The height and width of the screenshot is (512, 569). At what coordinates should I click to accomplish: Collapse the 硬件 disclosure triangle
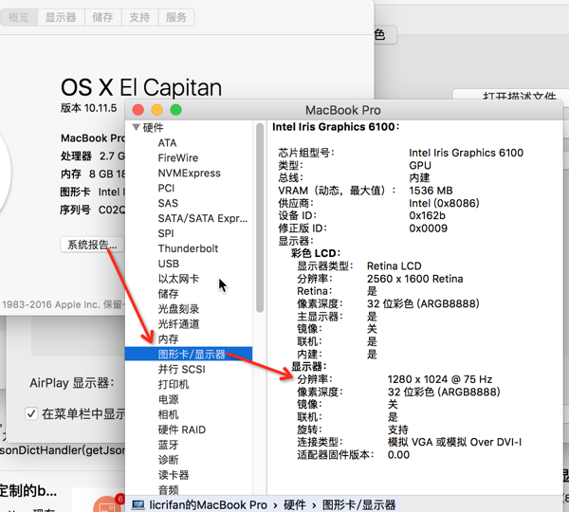point(136,127)
